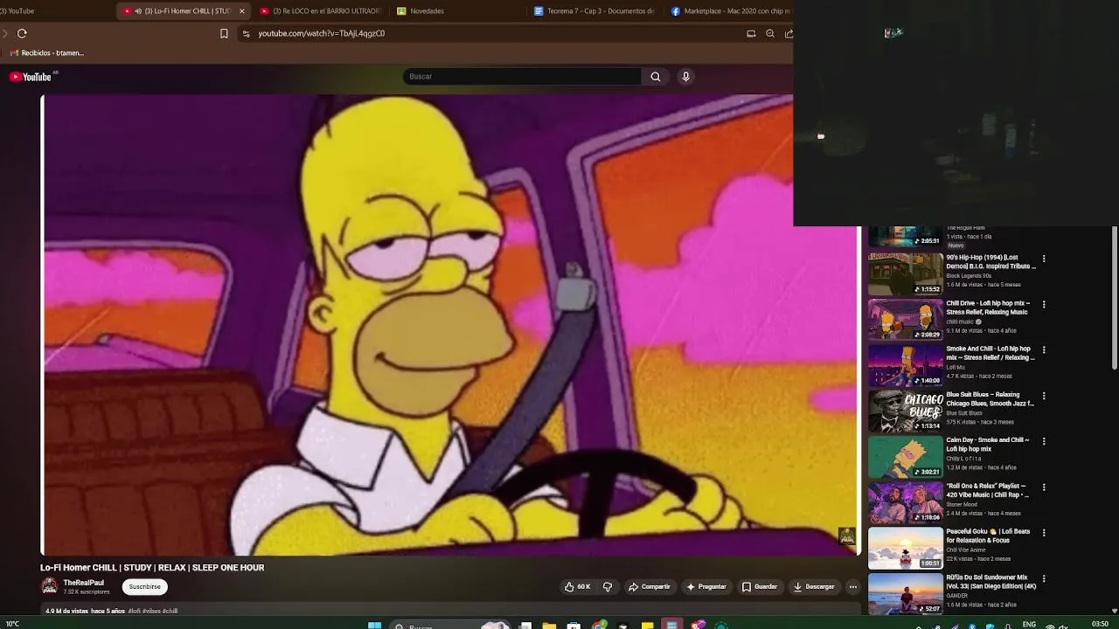Start voice search with the microphone icon
This screenshot has width=1119, height=629.
point(685,77)
